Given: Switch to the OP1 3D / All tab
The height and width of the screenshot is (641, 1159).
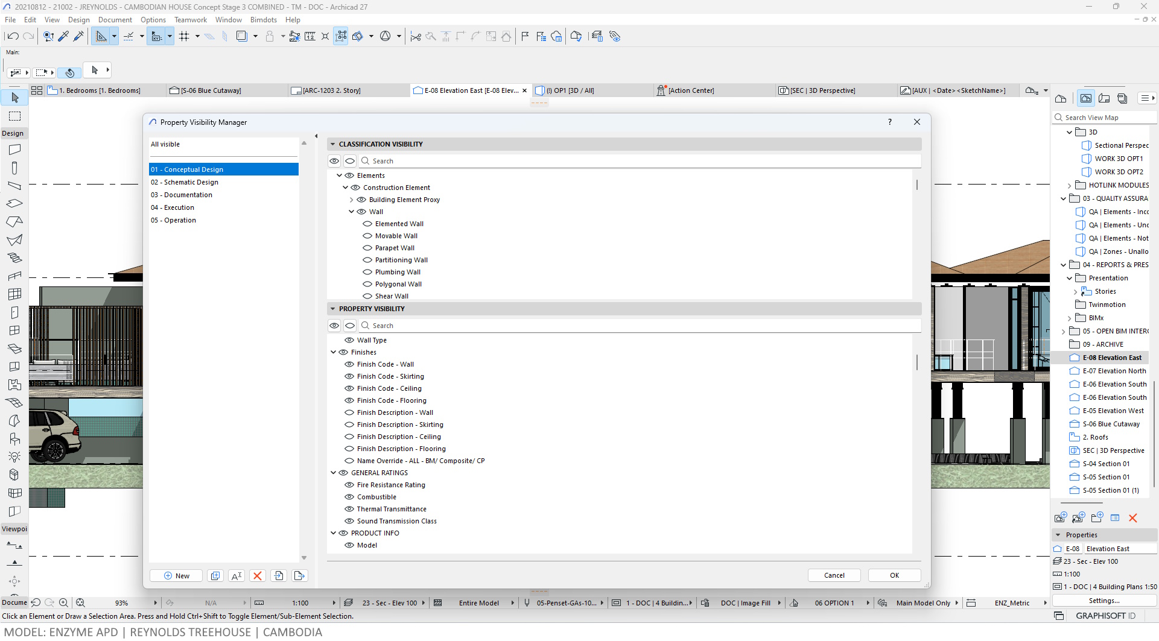Looking at the screenshot, I should point(570,90).
